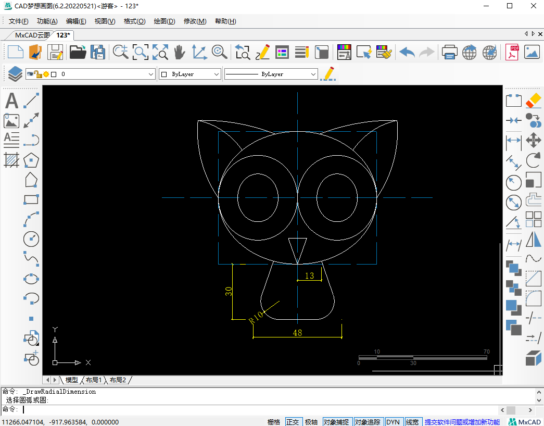Click the Insert image icon

[11, 121]
